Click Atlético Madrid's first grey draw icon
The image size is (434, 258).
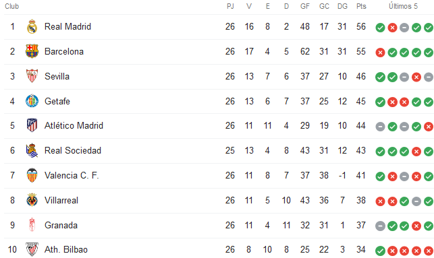click(380, 127)
